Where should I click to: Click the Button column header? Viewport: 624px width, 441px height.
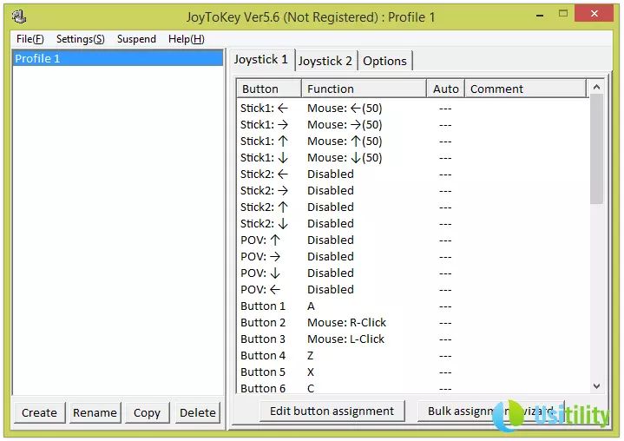coord(269,89)
